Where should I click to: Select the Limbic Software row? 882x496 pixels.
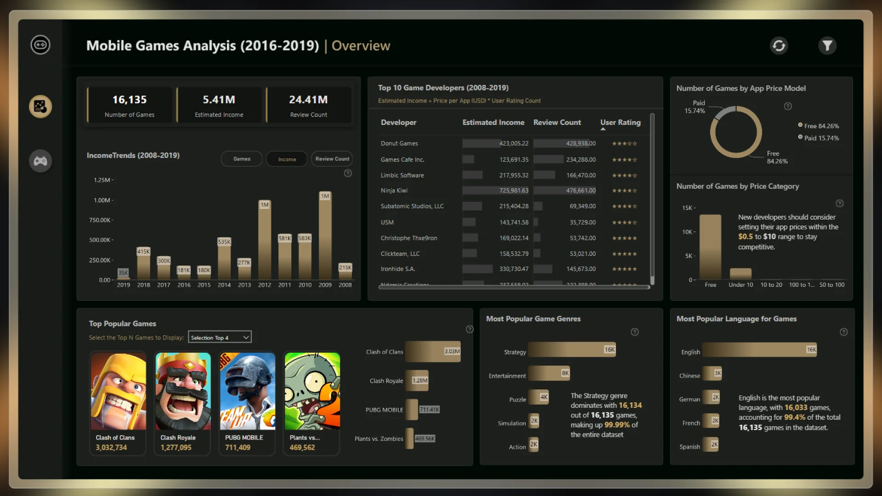[514, 175]
